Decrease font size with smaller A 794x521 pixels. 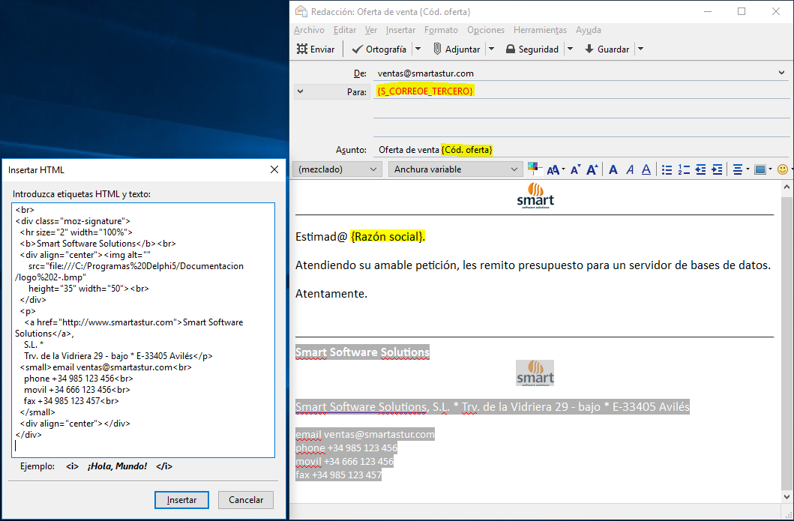click(575, 169)
